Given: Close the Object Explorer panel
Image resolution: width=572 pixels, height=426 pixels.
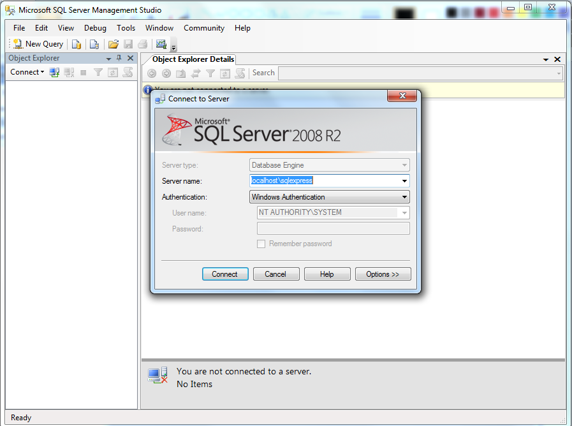Looking at the screenshot, I should point(130,58).
